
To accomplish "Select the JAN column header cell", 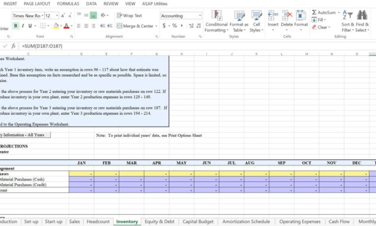I will 82,163.
